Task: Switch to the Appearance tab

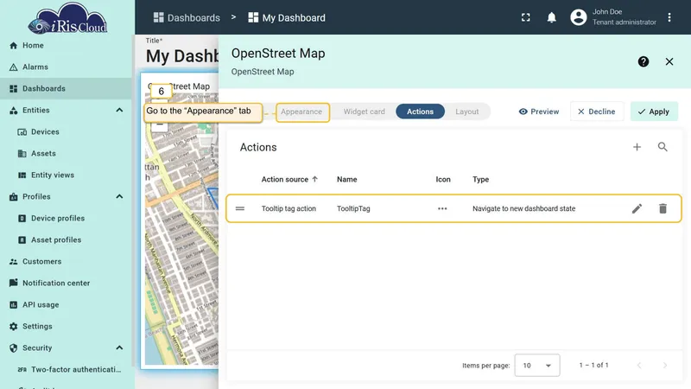Action: click(x=301, y=112)
